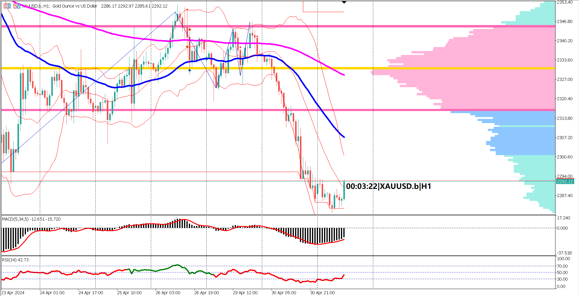Select the red sell arrow marker below the magenta average
This screenshot has height=296, width=579.
(187, 47)
